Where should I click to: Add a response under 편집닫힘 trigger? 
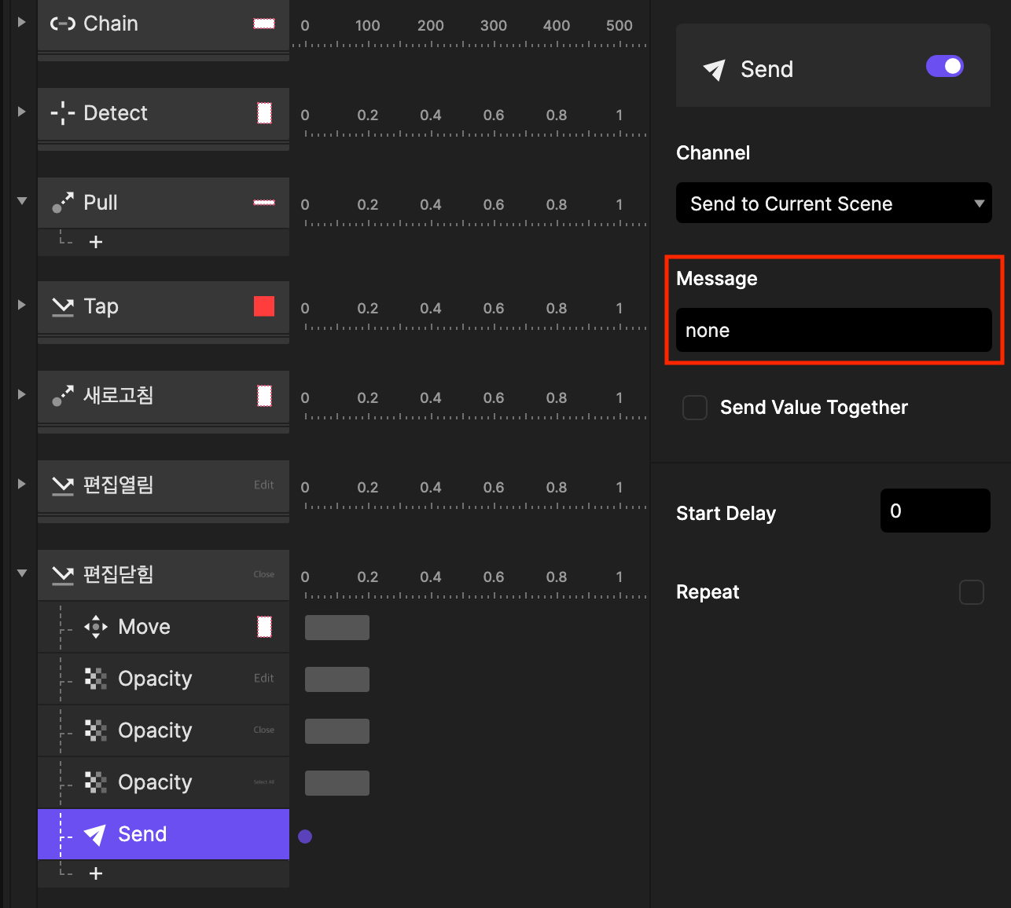pyautogui.click(x=96, y=873)
